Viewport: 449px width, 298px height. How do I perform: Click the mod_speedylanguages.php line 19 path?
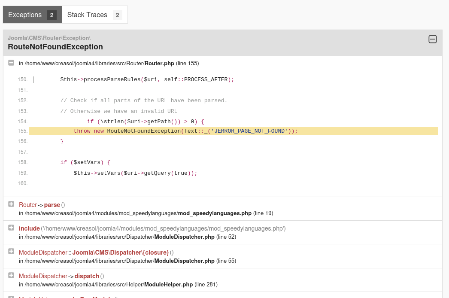pos(146,213)
